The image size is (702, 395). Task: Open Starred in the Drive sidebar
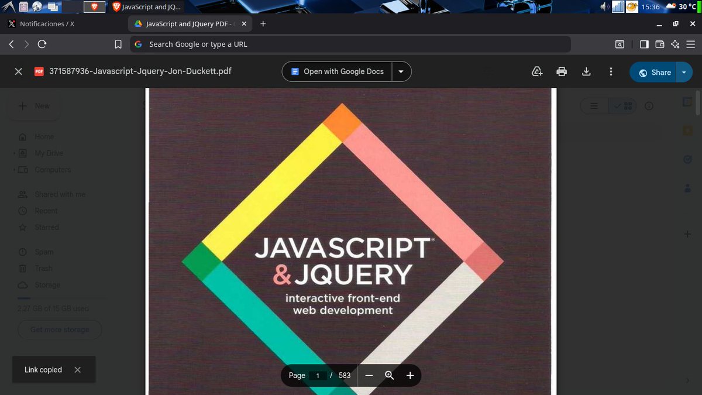46,227
